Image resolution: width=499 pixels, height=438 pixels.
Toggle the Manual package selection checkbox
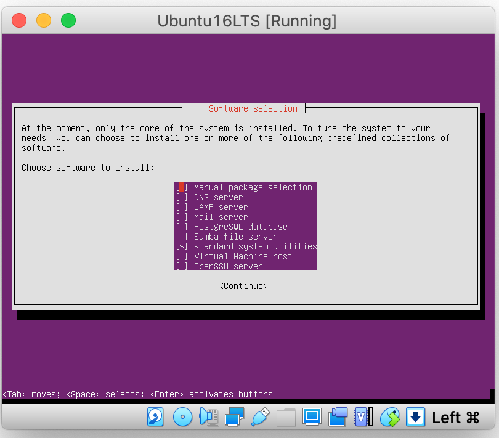(182, 187)
